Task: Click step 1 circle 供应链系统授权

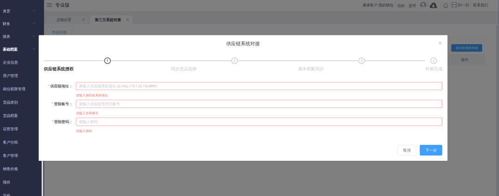Action: point(108,61)
